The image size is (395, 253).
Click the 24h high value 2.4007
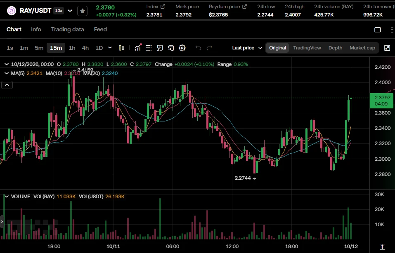pos(293,15)
